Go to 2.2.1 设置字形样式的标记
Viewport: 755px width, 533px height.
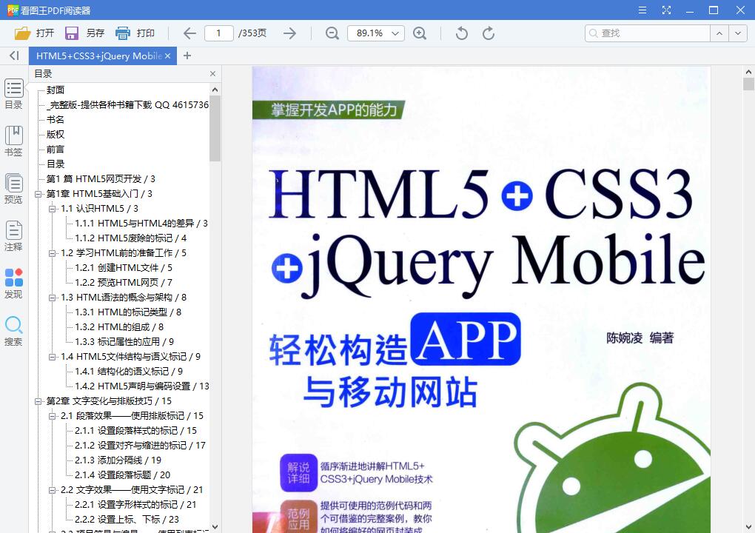(x=135, y=505)
